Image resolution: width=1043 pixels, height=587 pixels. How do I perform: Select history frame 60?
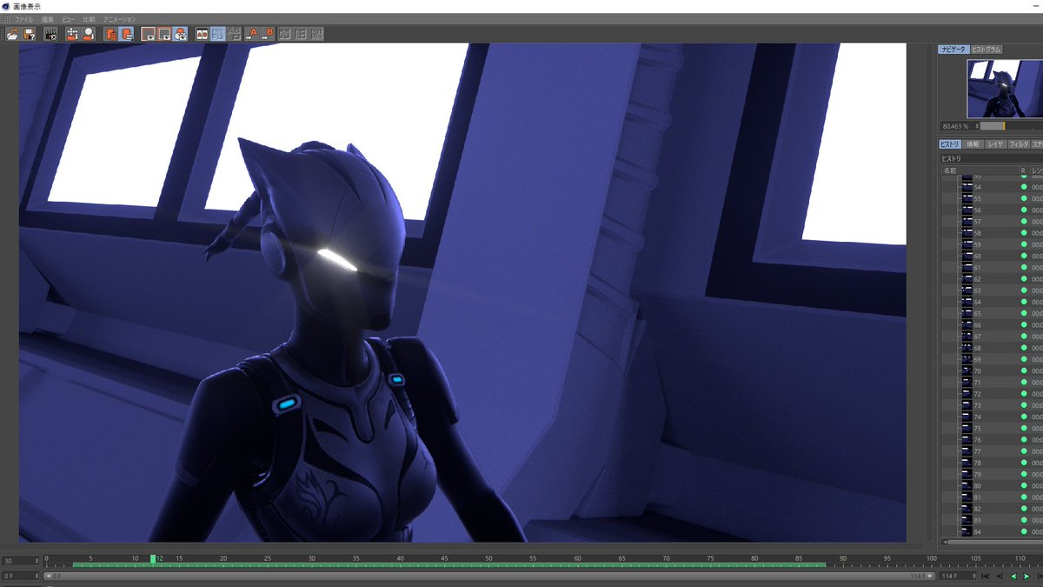point(978,256)
